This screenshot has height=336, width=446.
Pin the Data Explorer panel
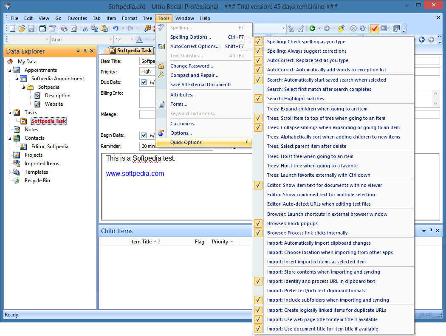click(85, 51)
